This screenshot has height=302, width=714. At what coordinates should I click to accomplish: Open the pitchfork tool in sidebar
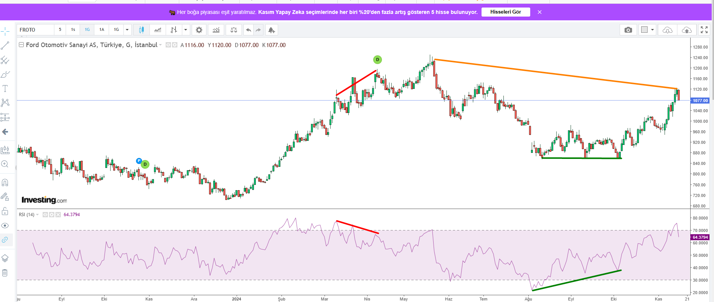coord(5,60)
